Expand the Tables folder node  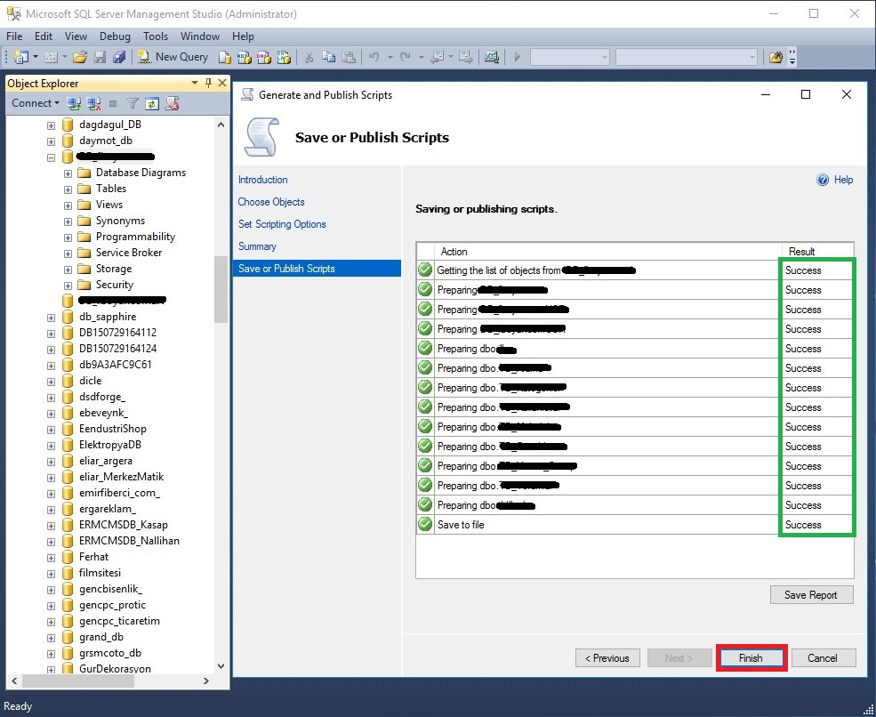[68, 189]
